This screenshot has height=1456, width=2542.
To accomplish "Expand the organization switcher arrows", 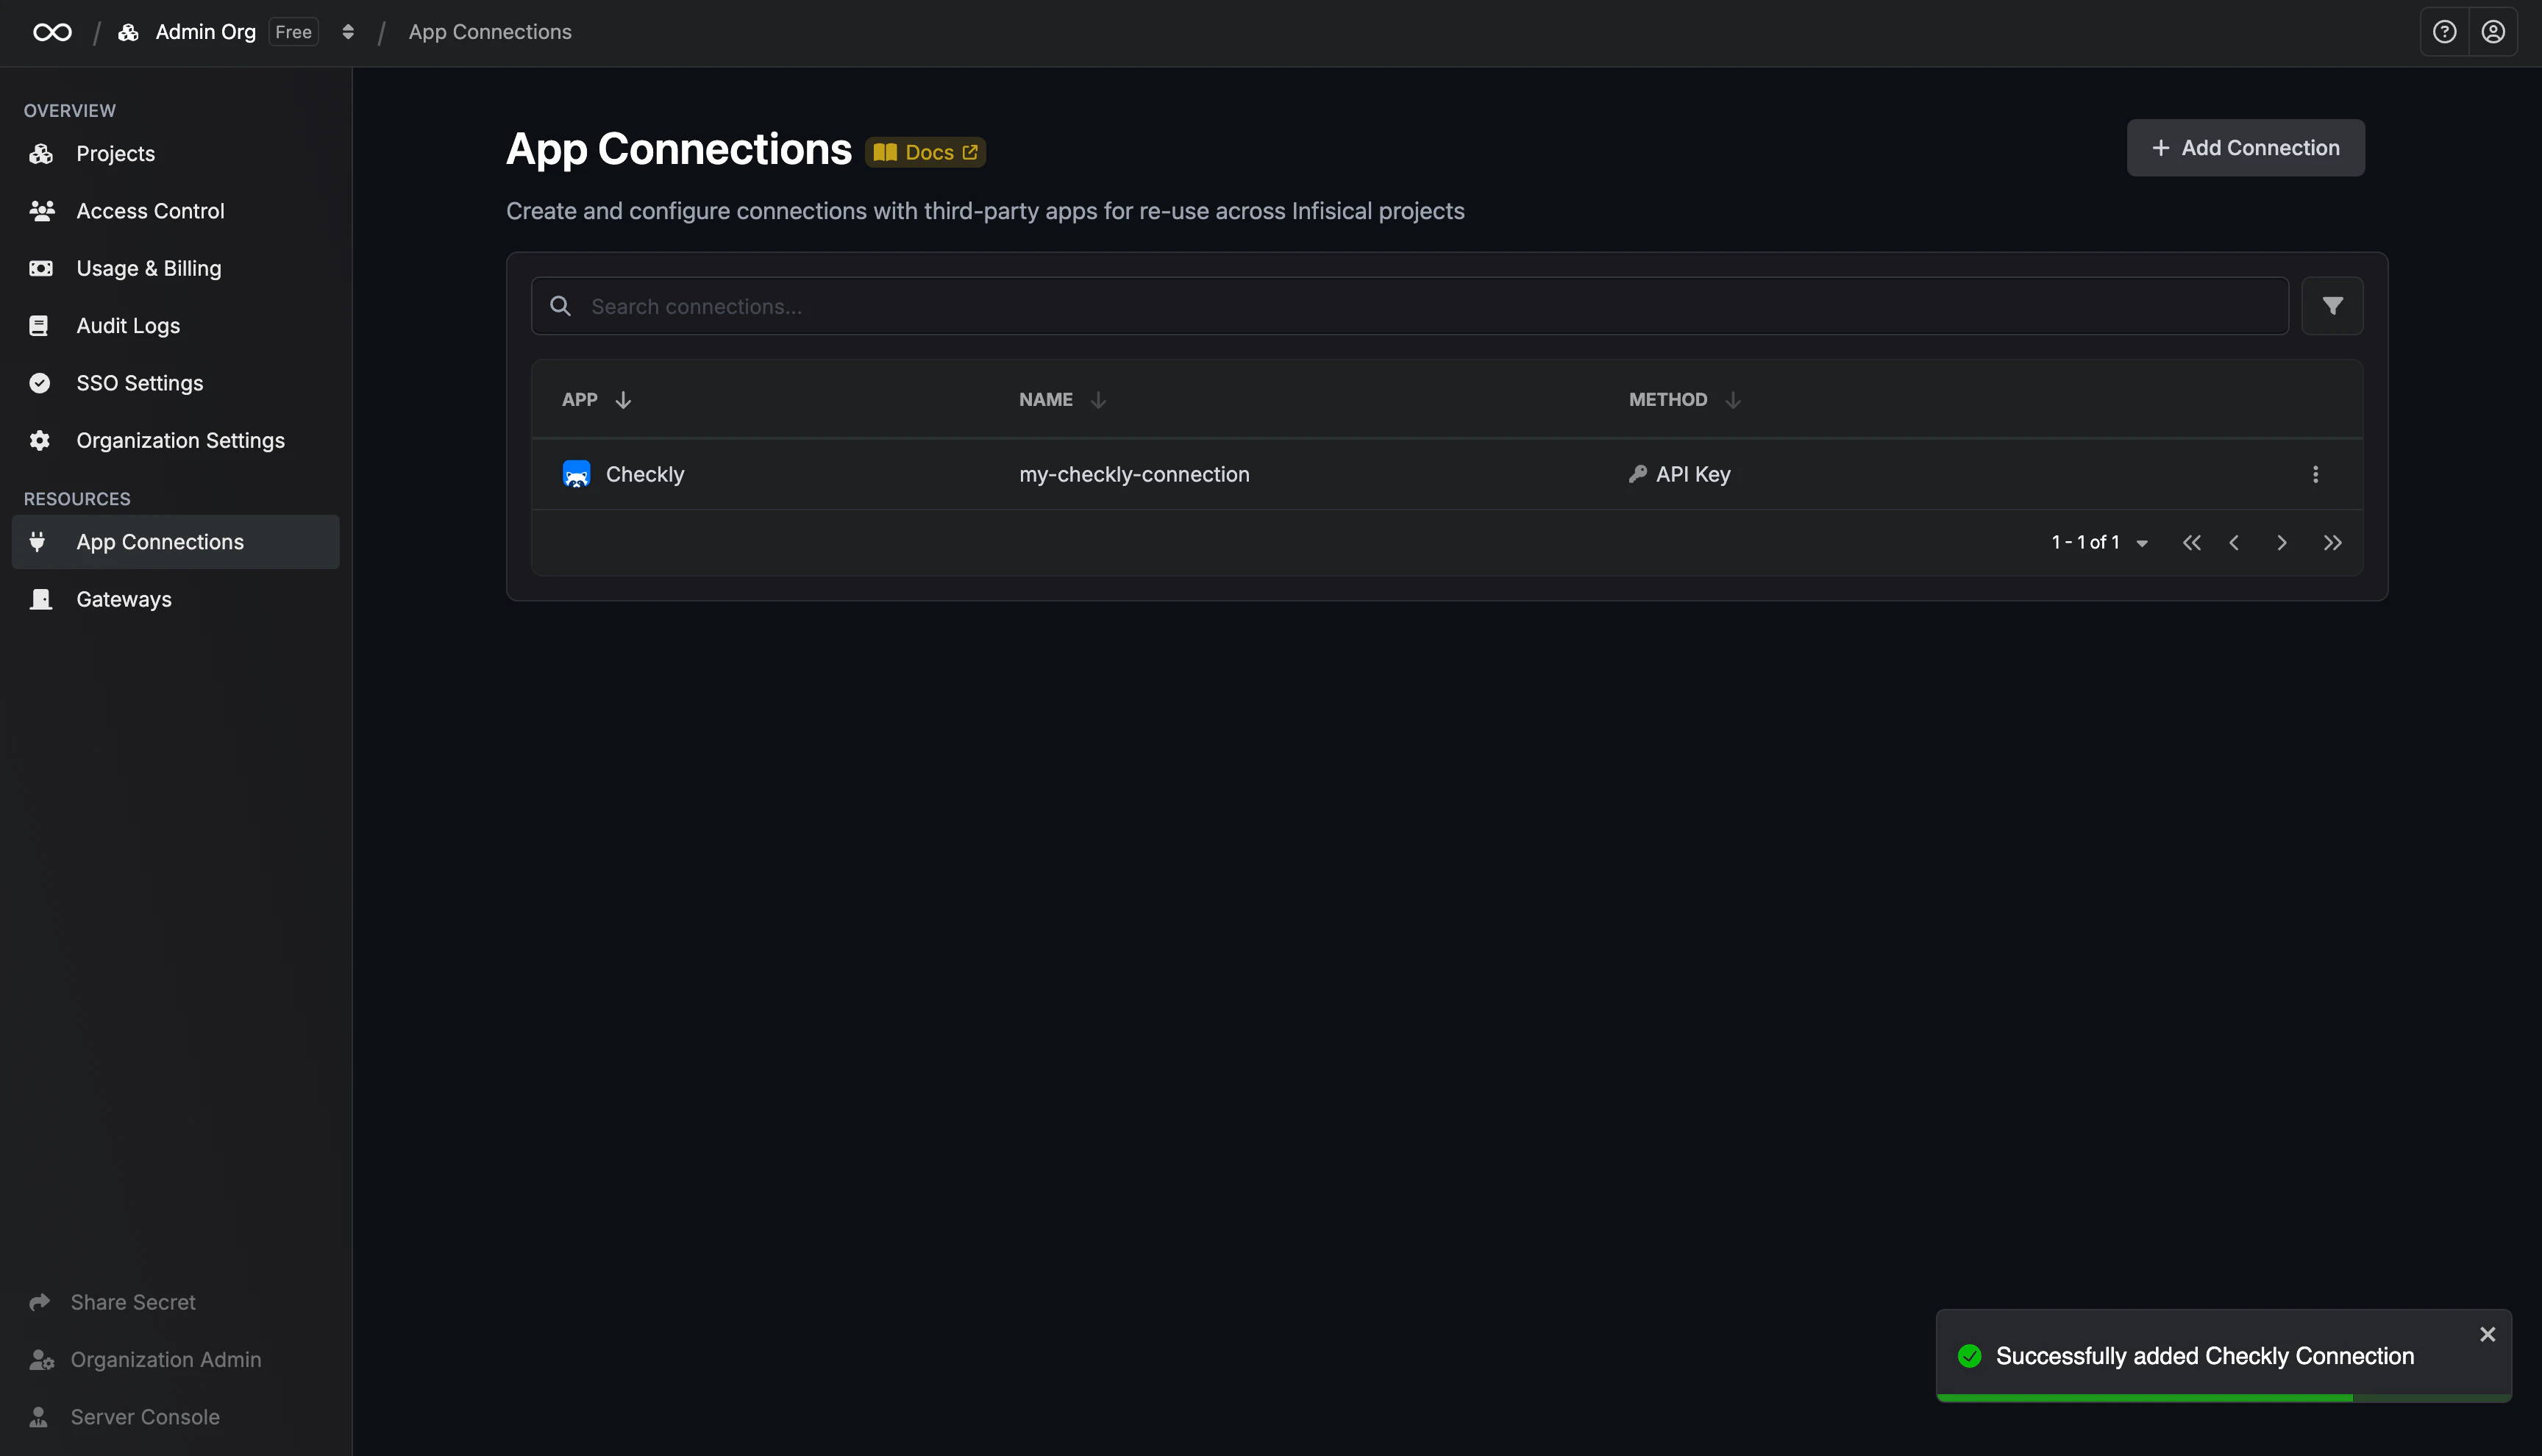I will [x=348, y=32].
